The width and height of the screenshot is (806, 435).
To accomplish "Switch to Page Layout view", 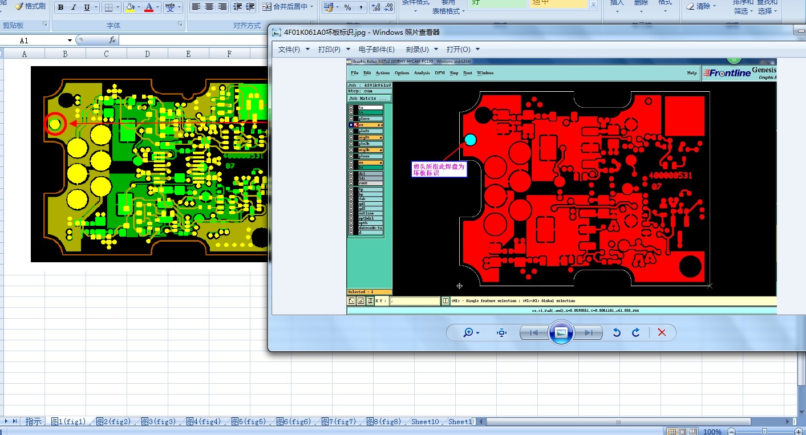I will [x=683, y=432].
